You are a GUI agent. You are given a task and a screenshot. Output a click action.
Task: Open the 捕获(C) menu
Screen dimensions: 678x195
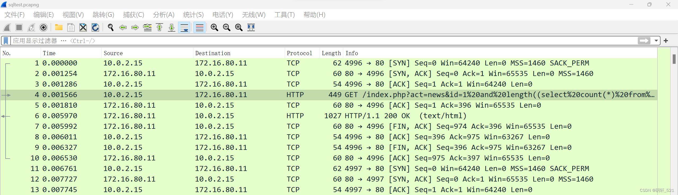tap(133, 15)
